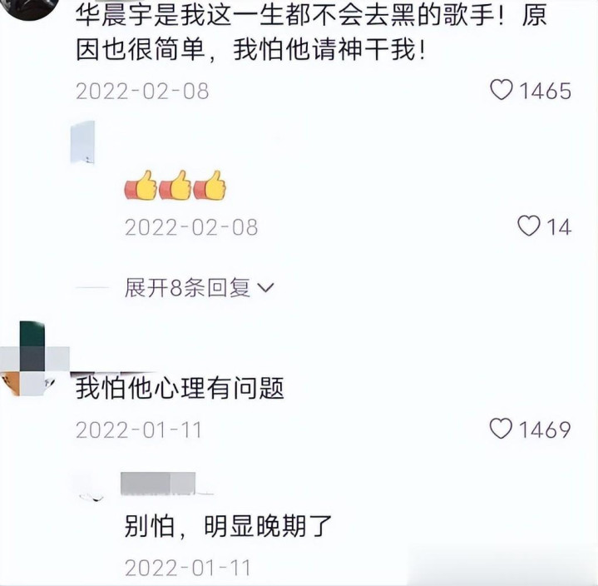
Task: Open the emoji reply's pale avatar
Action: [x=82, y=142]
